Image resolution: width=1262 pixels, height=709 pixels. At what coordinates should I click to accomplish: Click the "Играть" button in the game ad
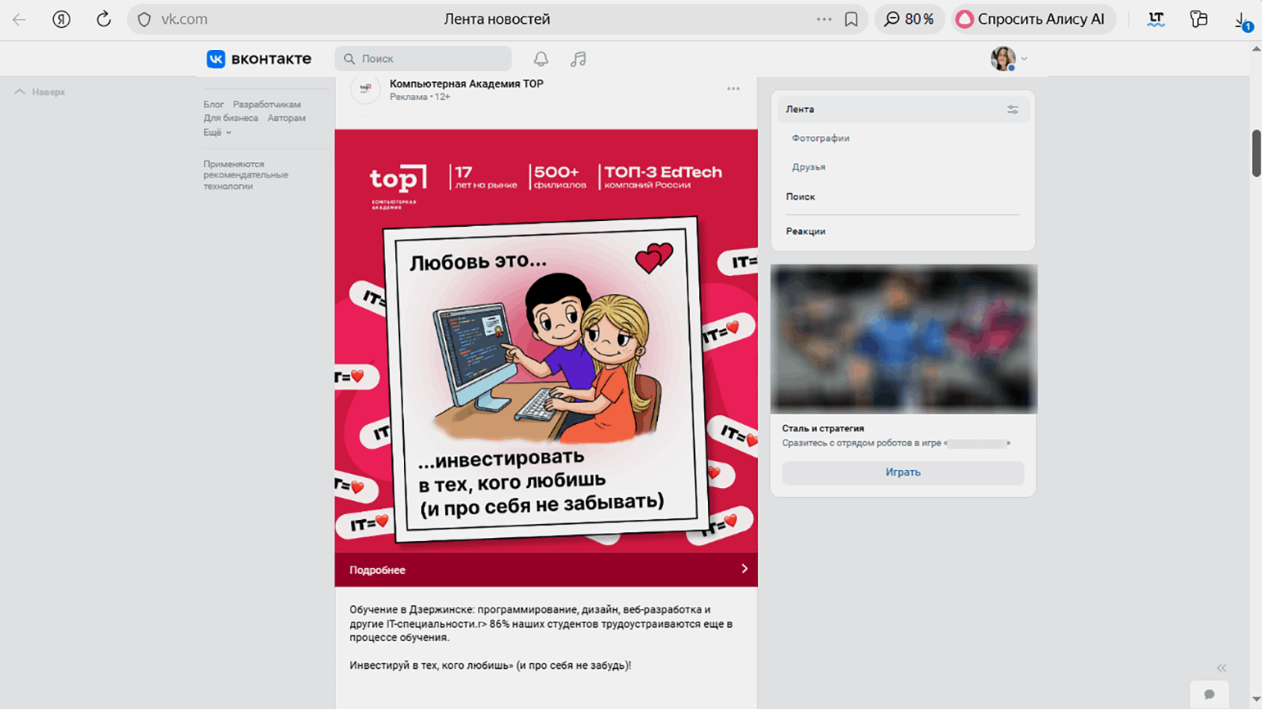(x=902, y=472)
